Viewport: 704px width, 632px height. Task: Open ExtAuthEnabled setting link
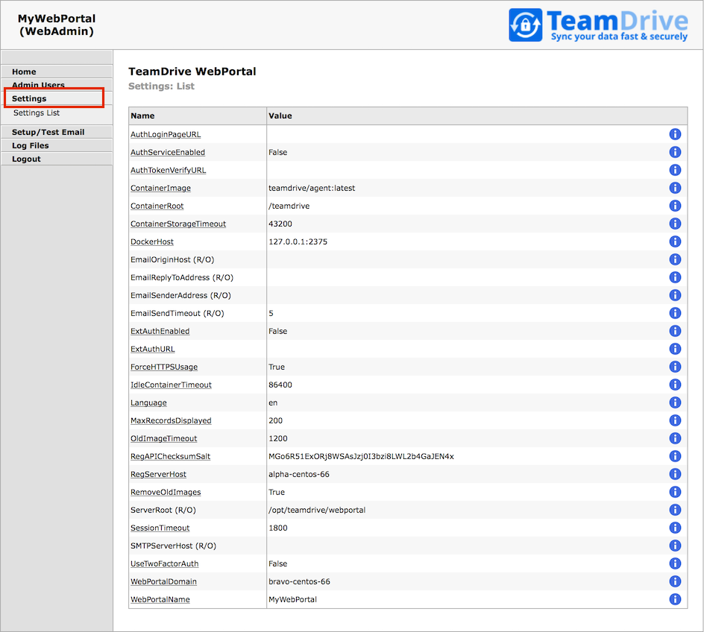tap(160, 332)
